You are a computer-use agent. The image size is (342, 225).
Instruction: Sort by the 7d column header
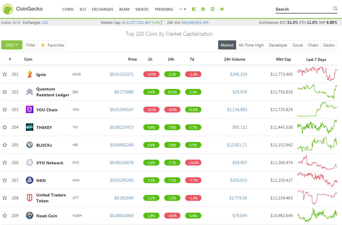click(192, 59)
